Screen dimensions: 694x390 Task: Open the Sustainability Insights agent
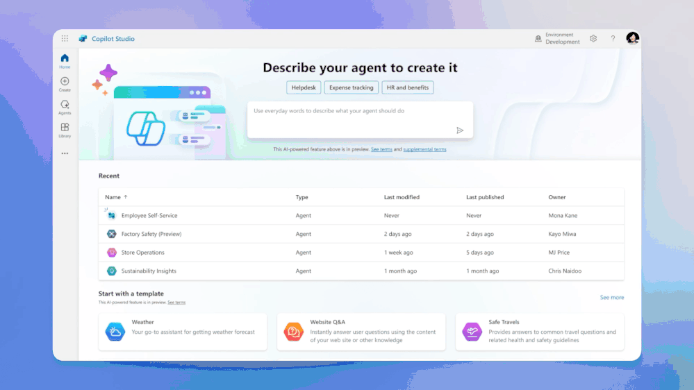tap(149, 271)
